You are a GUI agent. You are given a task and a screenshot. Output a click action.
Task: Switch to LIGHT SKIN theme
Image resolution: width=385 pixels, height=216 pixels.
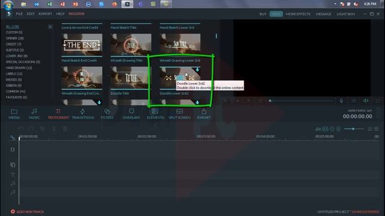click(346, 14)
